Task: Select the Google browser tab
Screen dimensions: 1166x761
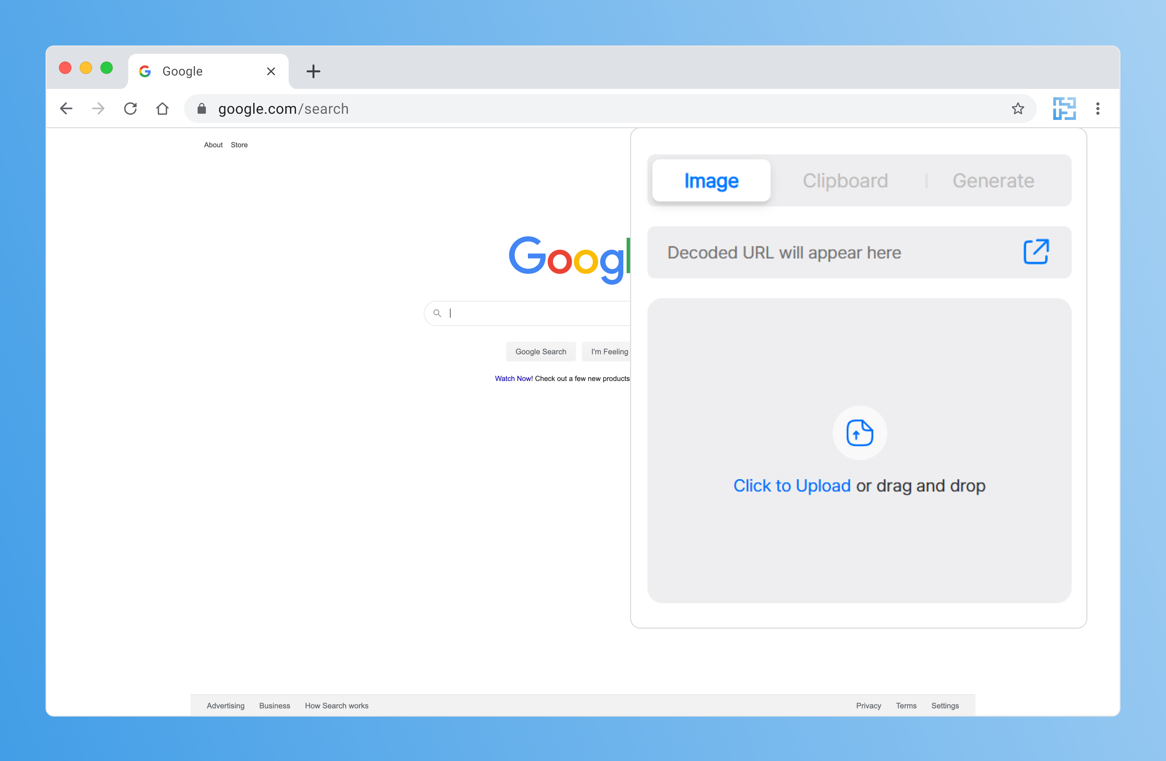Action: [x=208, y=72]
